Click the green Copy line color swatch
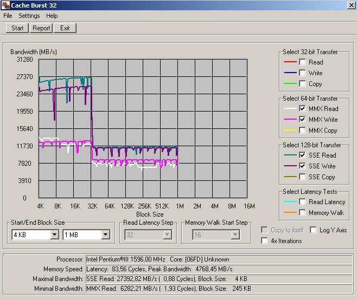Image resolution: width=357 pixels, height=300 pixels. pos(290,83)
